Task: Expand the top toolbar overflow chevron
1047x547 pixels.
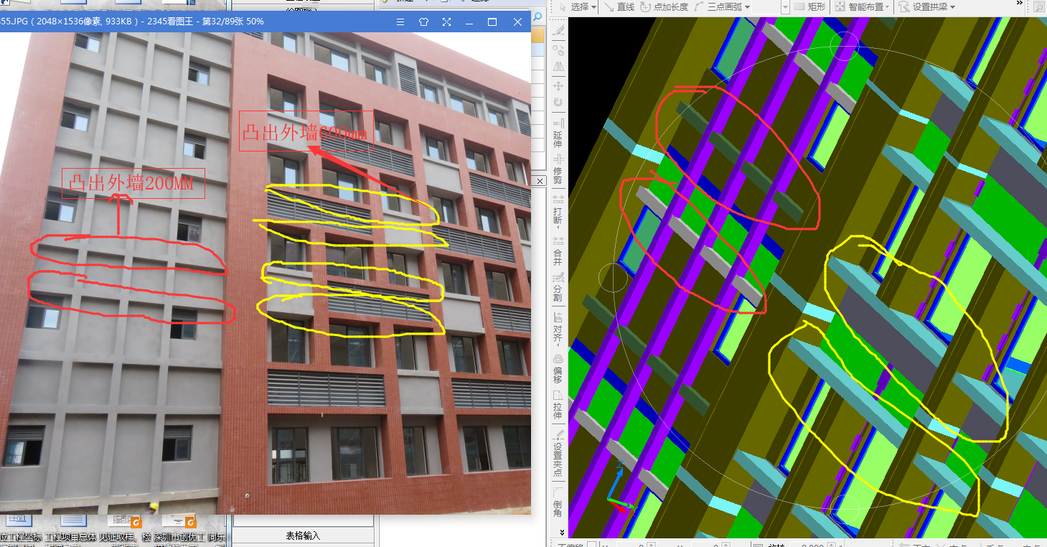Action: click(1019, 4)
